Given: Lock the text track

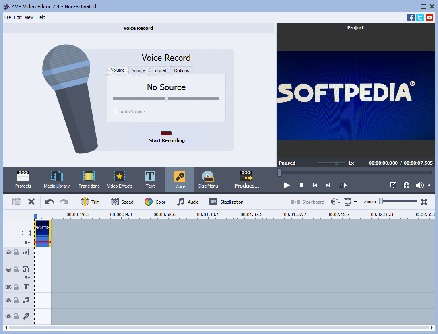Looking at the screenshot, I should tap(16, 287).
